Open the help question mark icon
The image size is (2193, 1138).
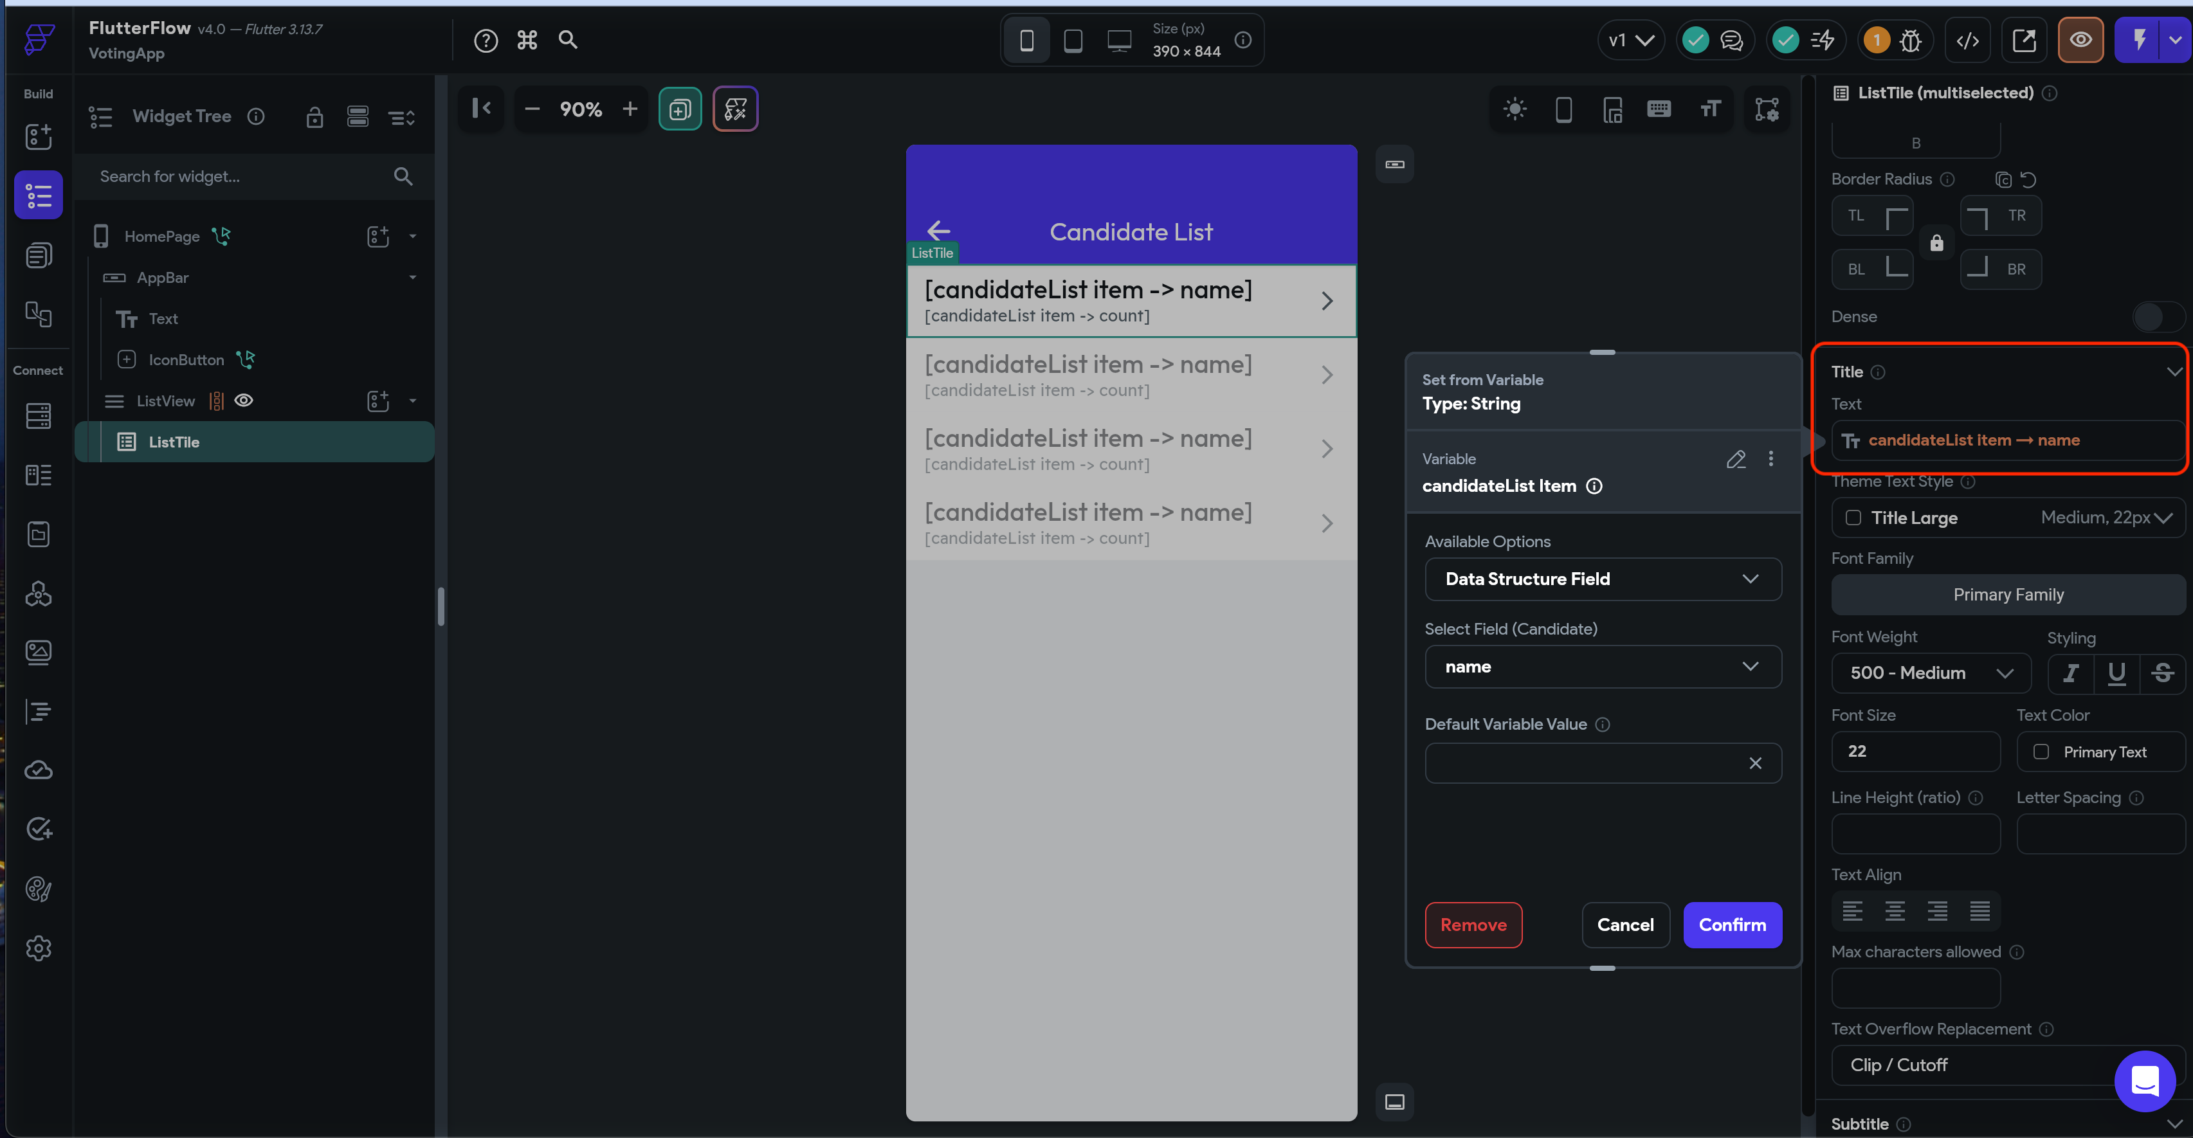(x=486, y=40)
